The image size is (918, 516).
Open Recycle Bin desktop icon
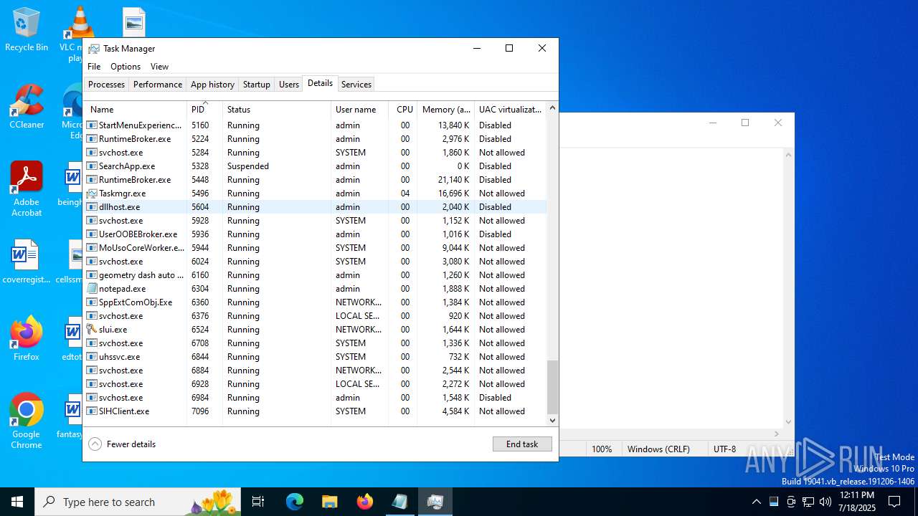(x=27, y=30)
